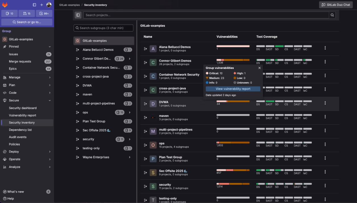The image size is (357, 203).
Task: Open actions menu for security row
Action: [325, 186]
